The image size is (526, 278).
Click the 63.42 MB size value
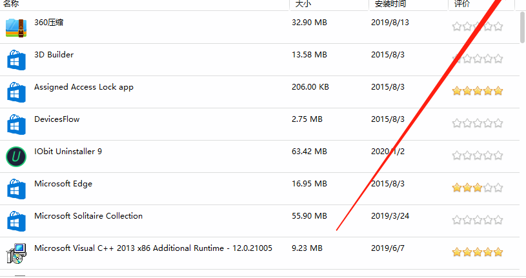pos(309,151)
